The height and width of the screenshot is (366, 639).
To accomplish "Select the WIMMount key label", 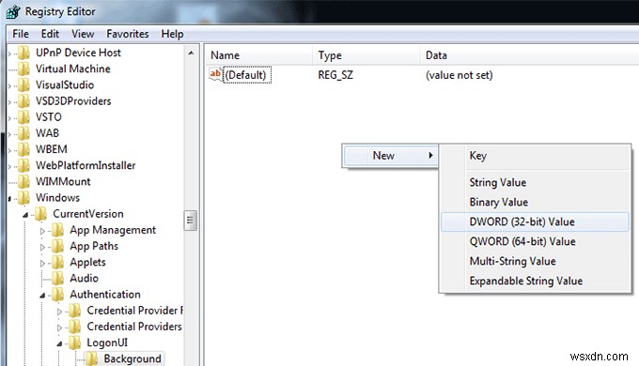I will (63, 181).
